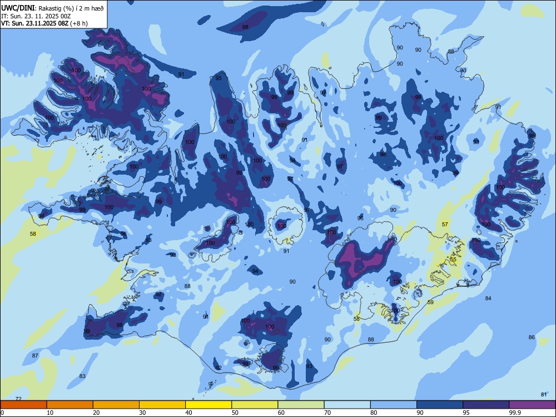This screenshot has width=556, height=417.
Task: Click the legend tick label '80'
Action: [x=374, y=413]
